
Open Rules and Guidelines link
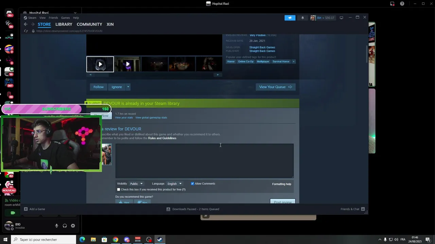click(x=162, y=138)
